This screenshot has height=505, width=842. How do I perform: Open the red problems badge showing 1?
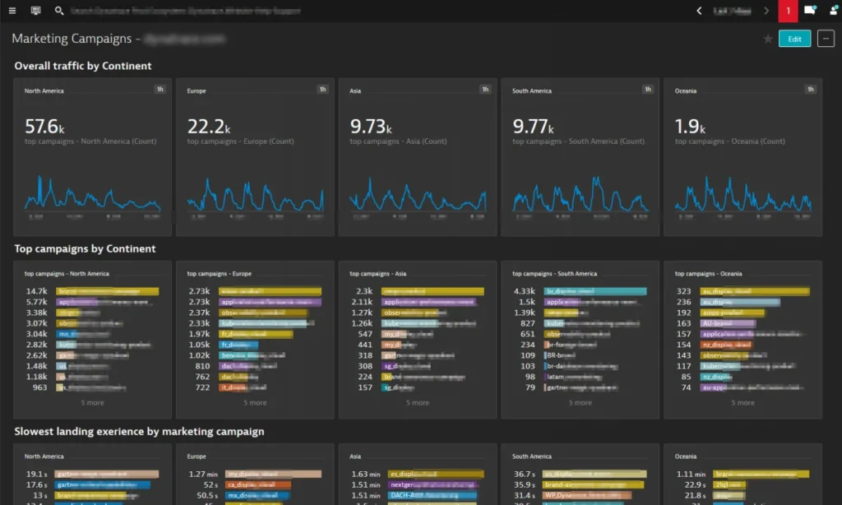point(788,11)
